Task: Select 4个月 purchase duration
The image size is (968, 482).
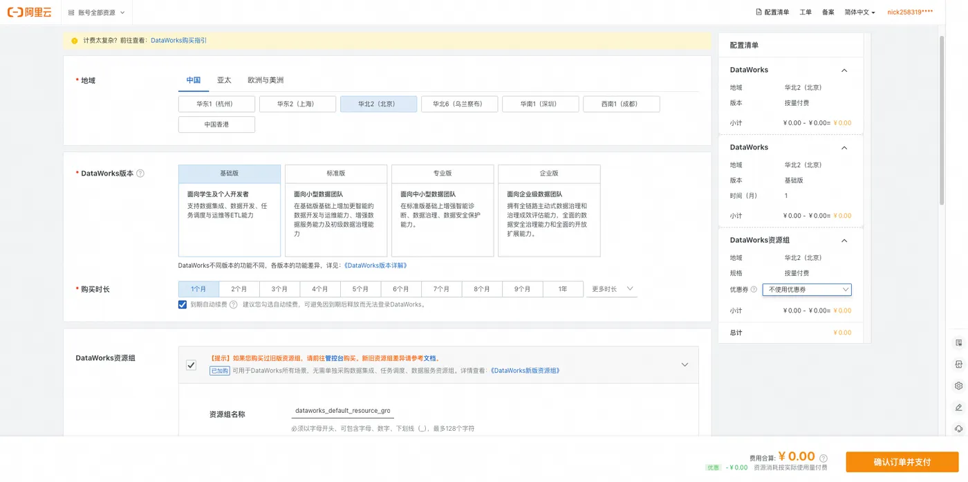Action: [x=320, y=289]
